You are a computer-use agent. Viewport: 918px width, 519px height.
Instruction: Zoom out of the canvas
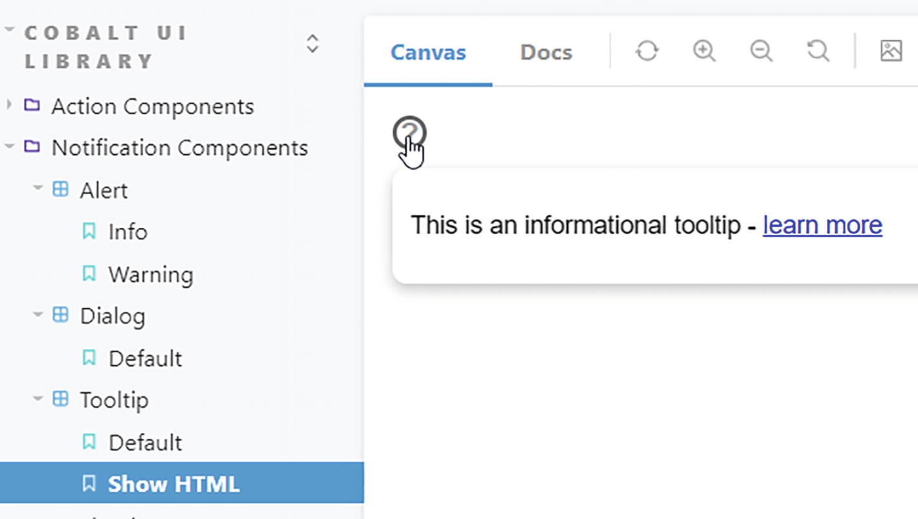[x=761, y=51]
